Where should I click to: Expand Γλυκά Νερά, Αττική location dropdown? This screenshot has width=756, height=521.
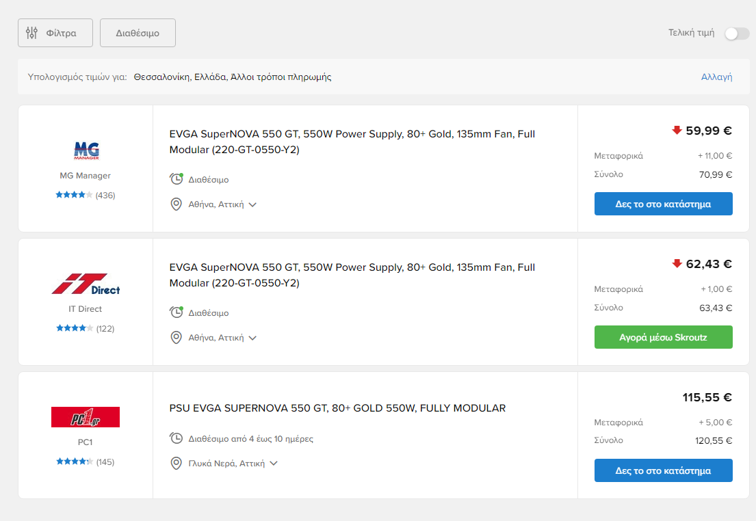pyautogui.click(x=233, y=464)
